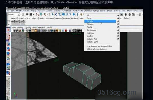The height and width of the screenshot is (100, 153).
Task: Choose Gravity from the Fields menu
Action: pyautogui.click(x=100, y=21)
